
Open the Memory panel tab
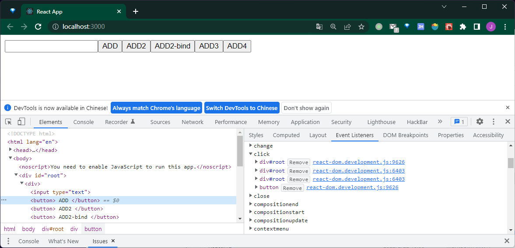pos(269,122)
